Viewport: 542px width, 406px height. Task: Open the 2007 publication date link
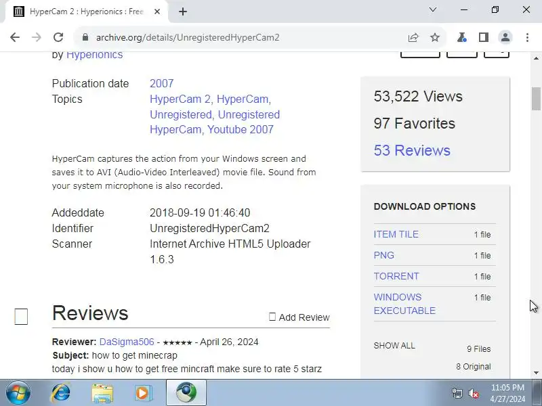click(x=161, y=83)
